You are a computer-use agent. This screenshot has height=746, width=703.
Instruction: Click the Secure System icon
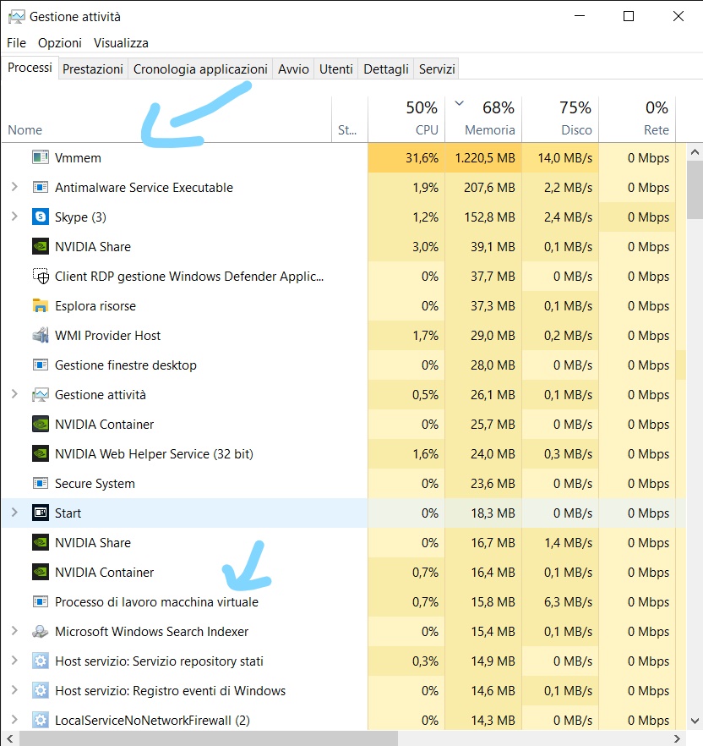tap(41, 484)
